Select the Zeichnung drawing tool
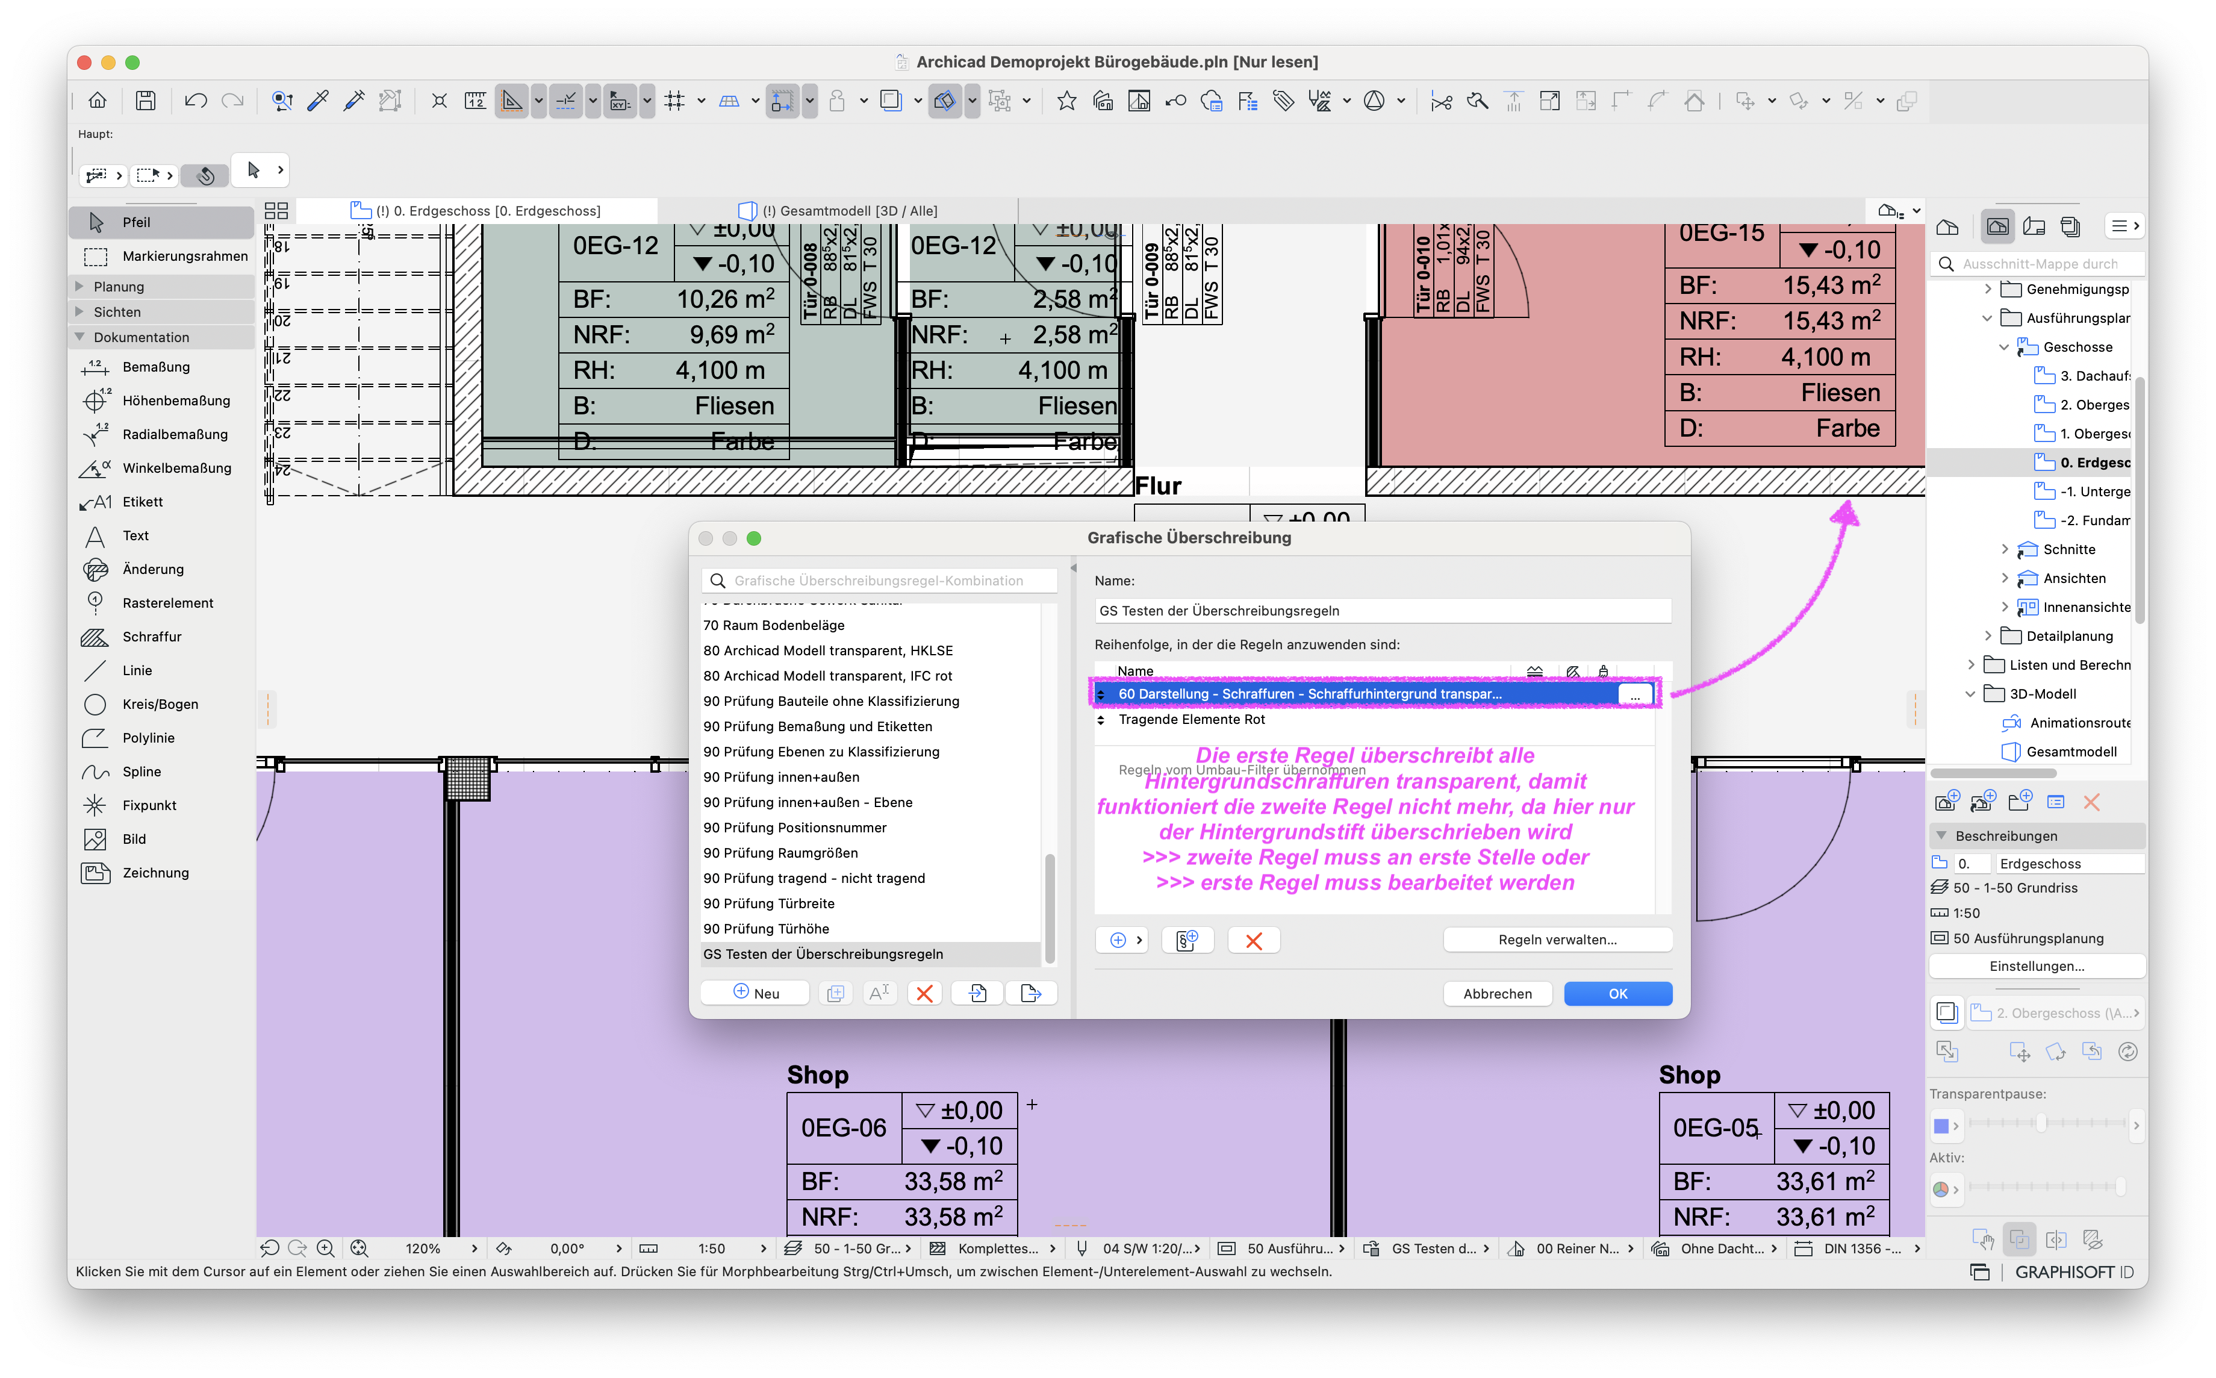The image size is (2216, 1378). coord(162,872)
